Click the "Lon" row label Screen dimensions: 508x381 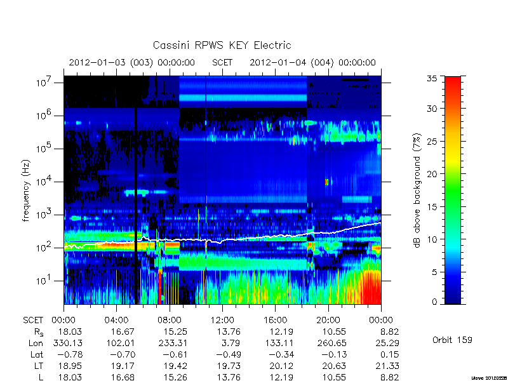click(36, 343)
